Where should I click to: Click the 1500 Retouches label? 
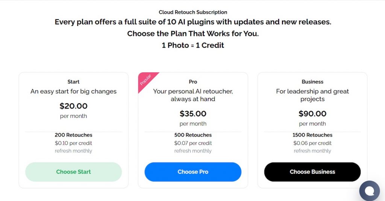click(312, 135)
